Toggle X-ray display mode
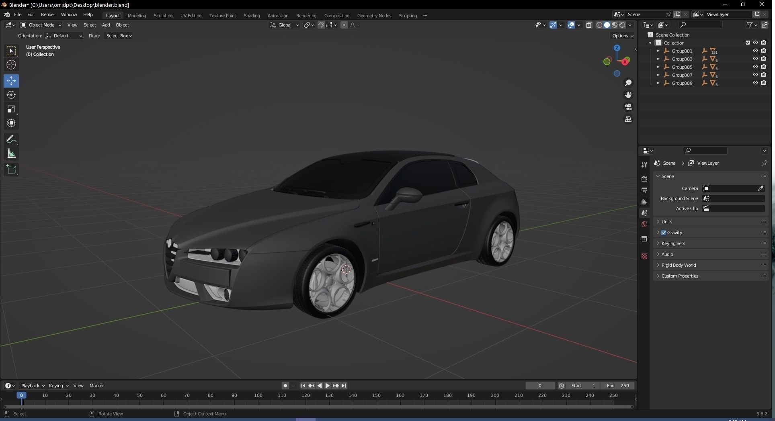Screen dimensions: 775x421 [589, 25]
